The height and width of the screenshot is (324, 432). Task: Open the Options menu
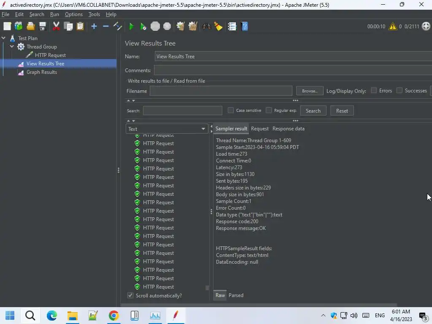(73, 14)
